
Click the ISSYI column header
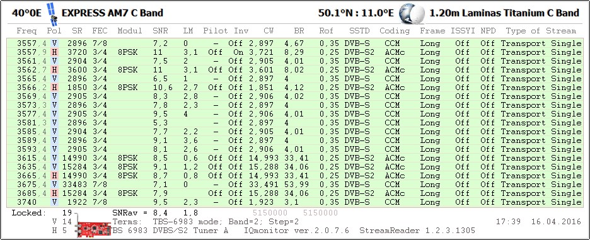coord(463,31)
